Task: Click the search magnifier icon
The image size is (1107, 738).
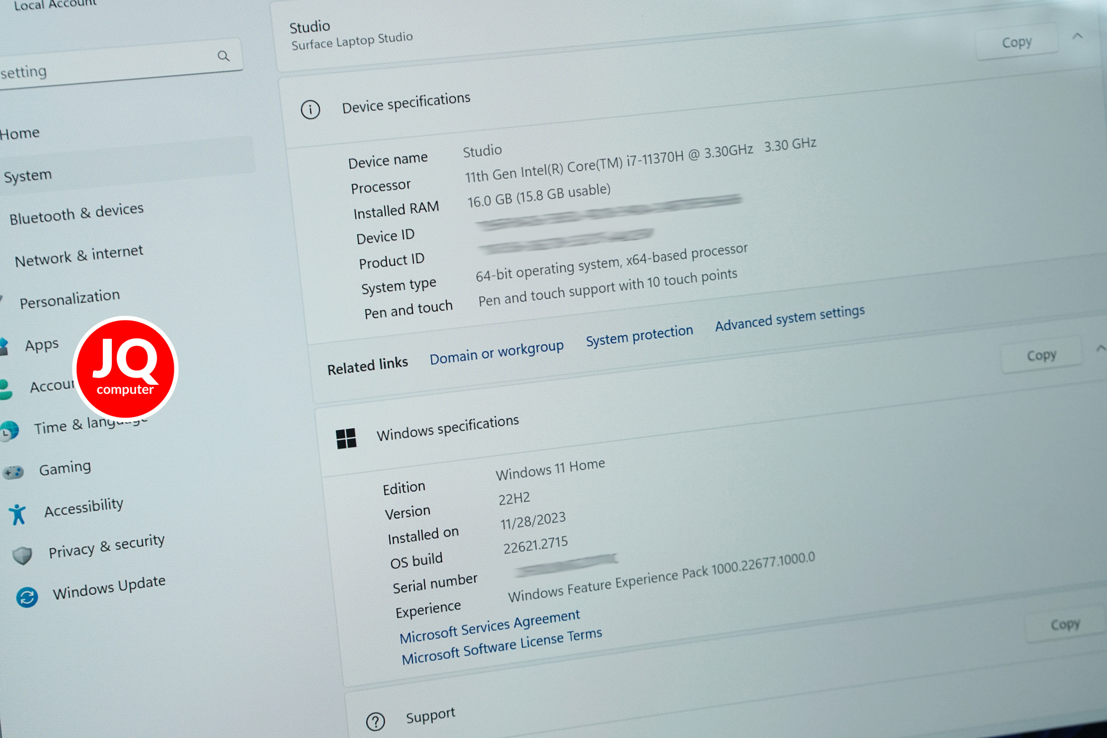Action: pyautogui.click(x=224, y=56)
